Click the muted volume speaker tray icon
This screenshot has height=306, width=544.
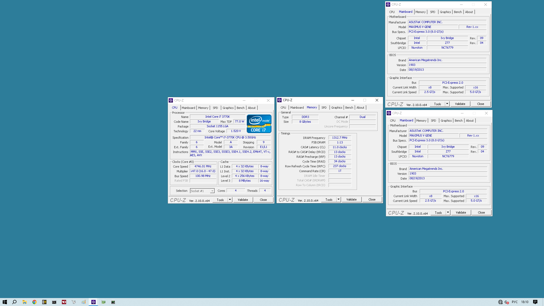point(507,302)
